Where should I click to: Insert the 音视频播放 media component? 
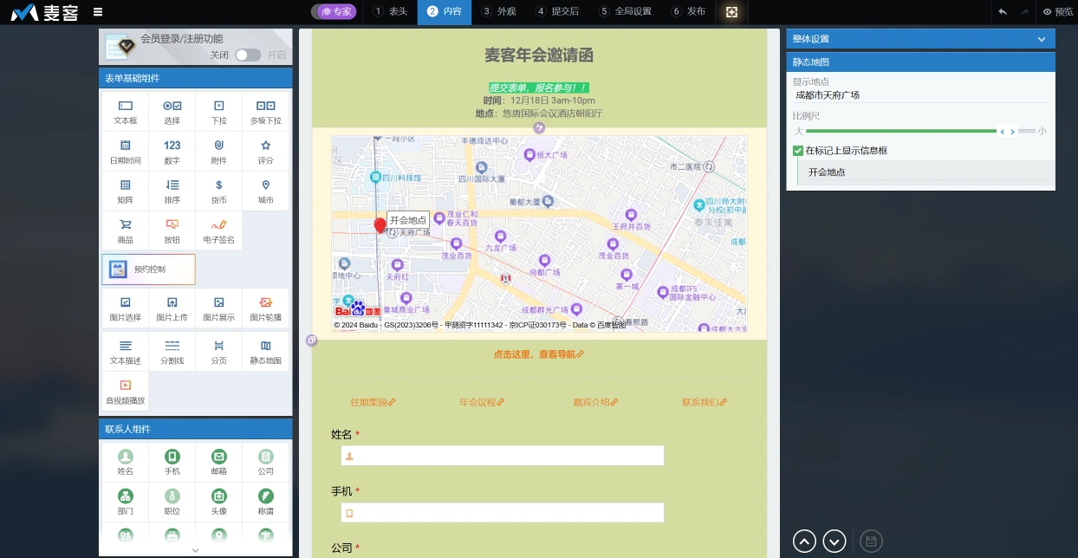click(125, 392)
